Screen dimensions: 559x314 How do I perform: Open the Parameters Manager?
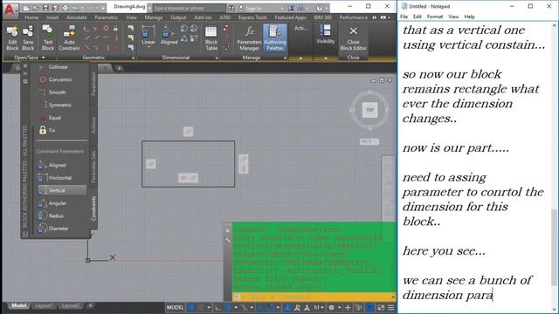click(x=249, y=38)
